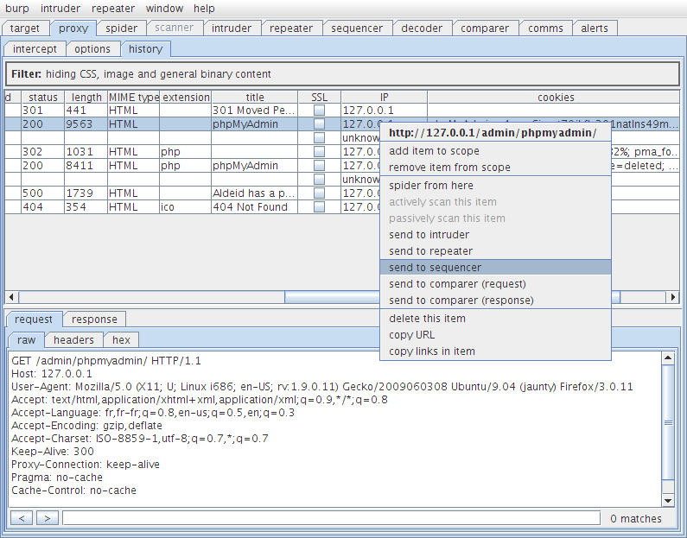Open the burp menu
Viewport: 687px width, 538px height.
coord(17,9)
